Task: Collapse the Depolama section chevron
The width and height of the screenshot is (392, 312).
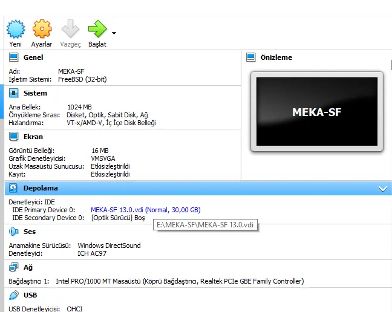Action: click(382, 189)
